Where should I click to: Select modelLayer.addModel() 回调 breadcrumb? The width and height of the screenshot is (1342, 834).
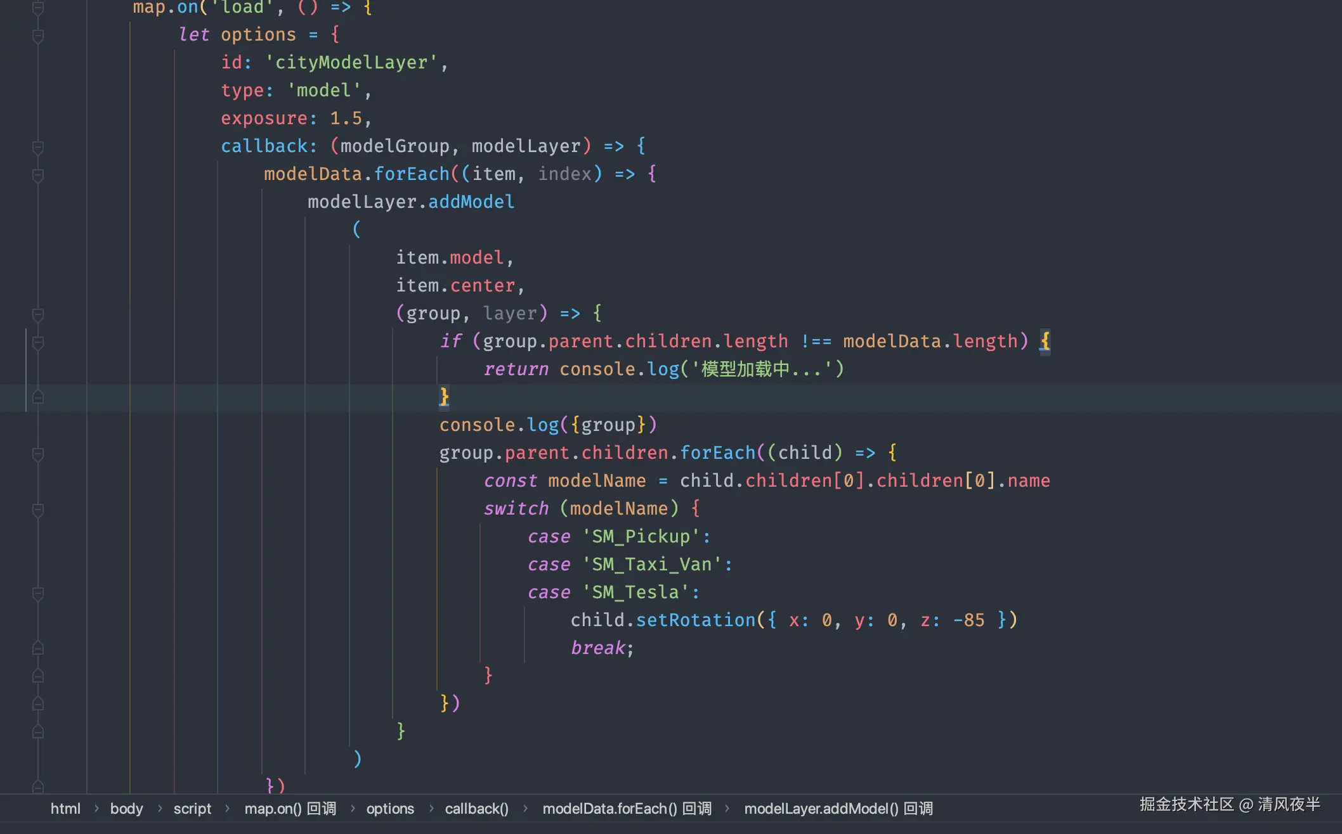838,809
